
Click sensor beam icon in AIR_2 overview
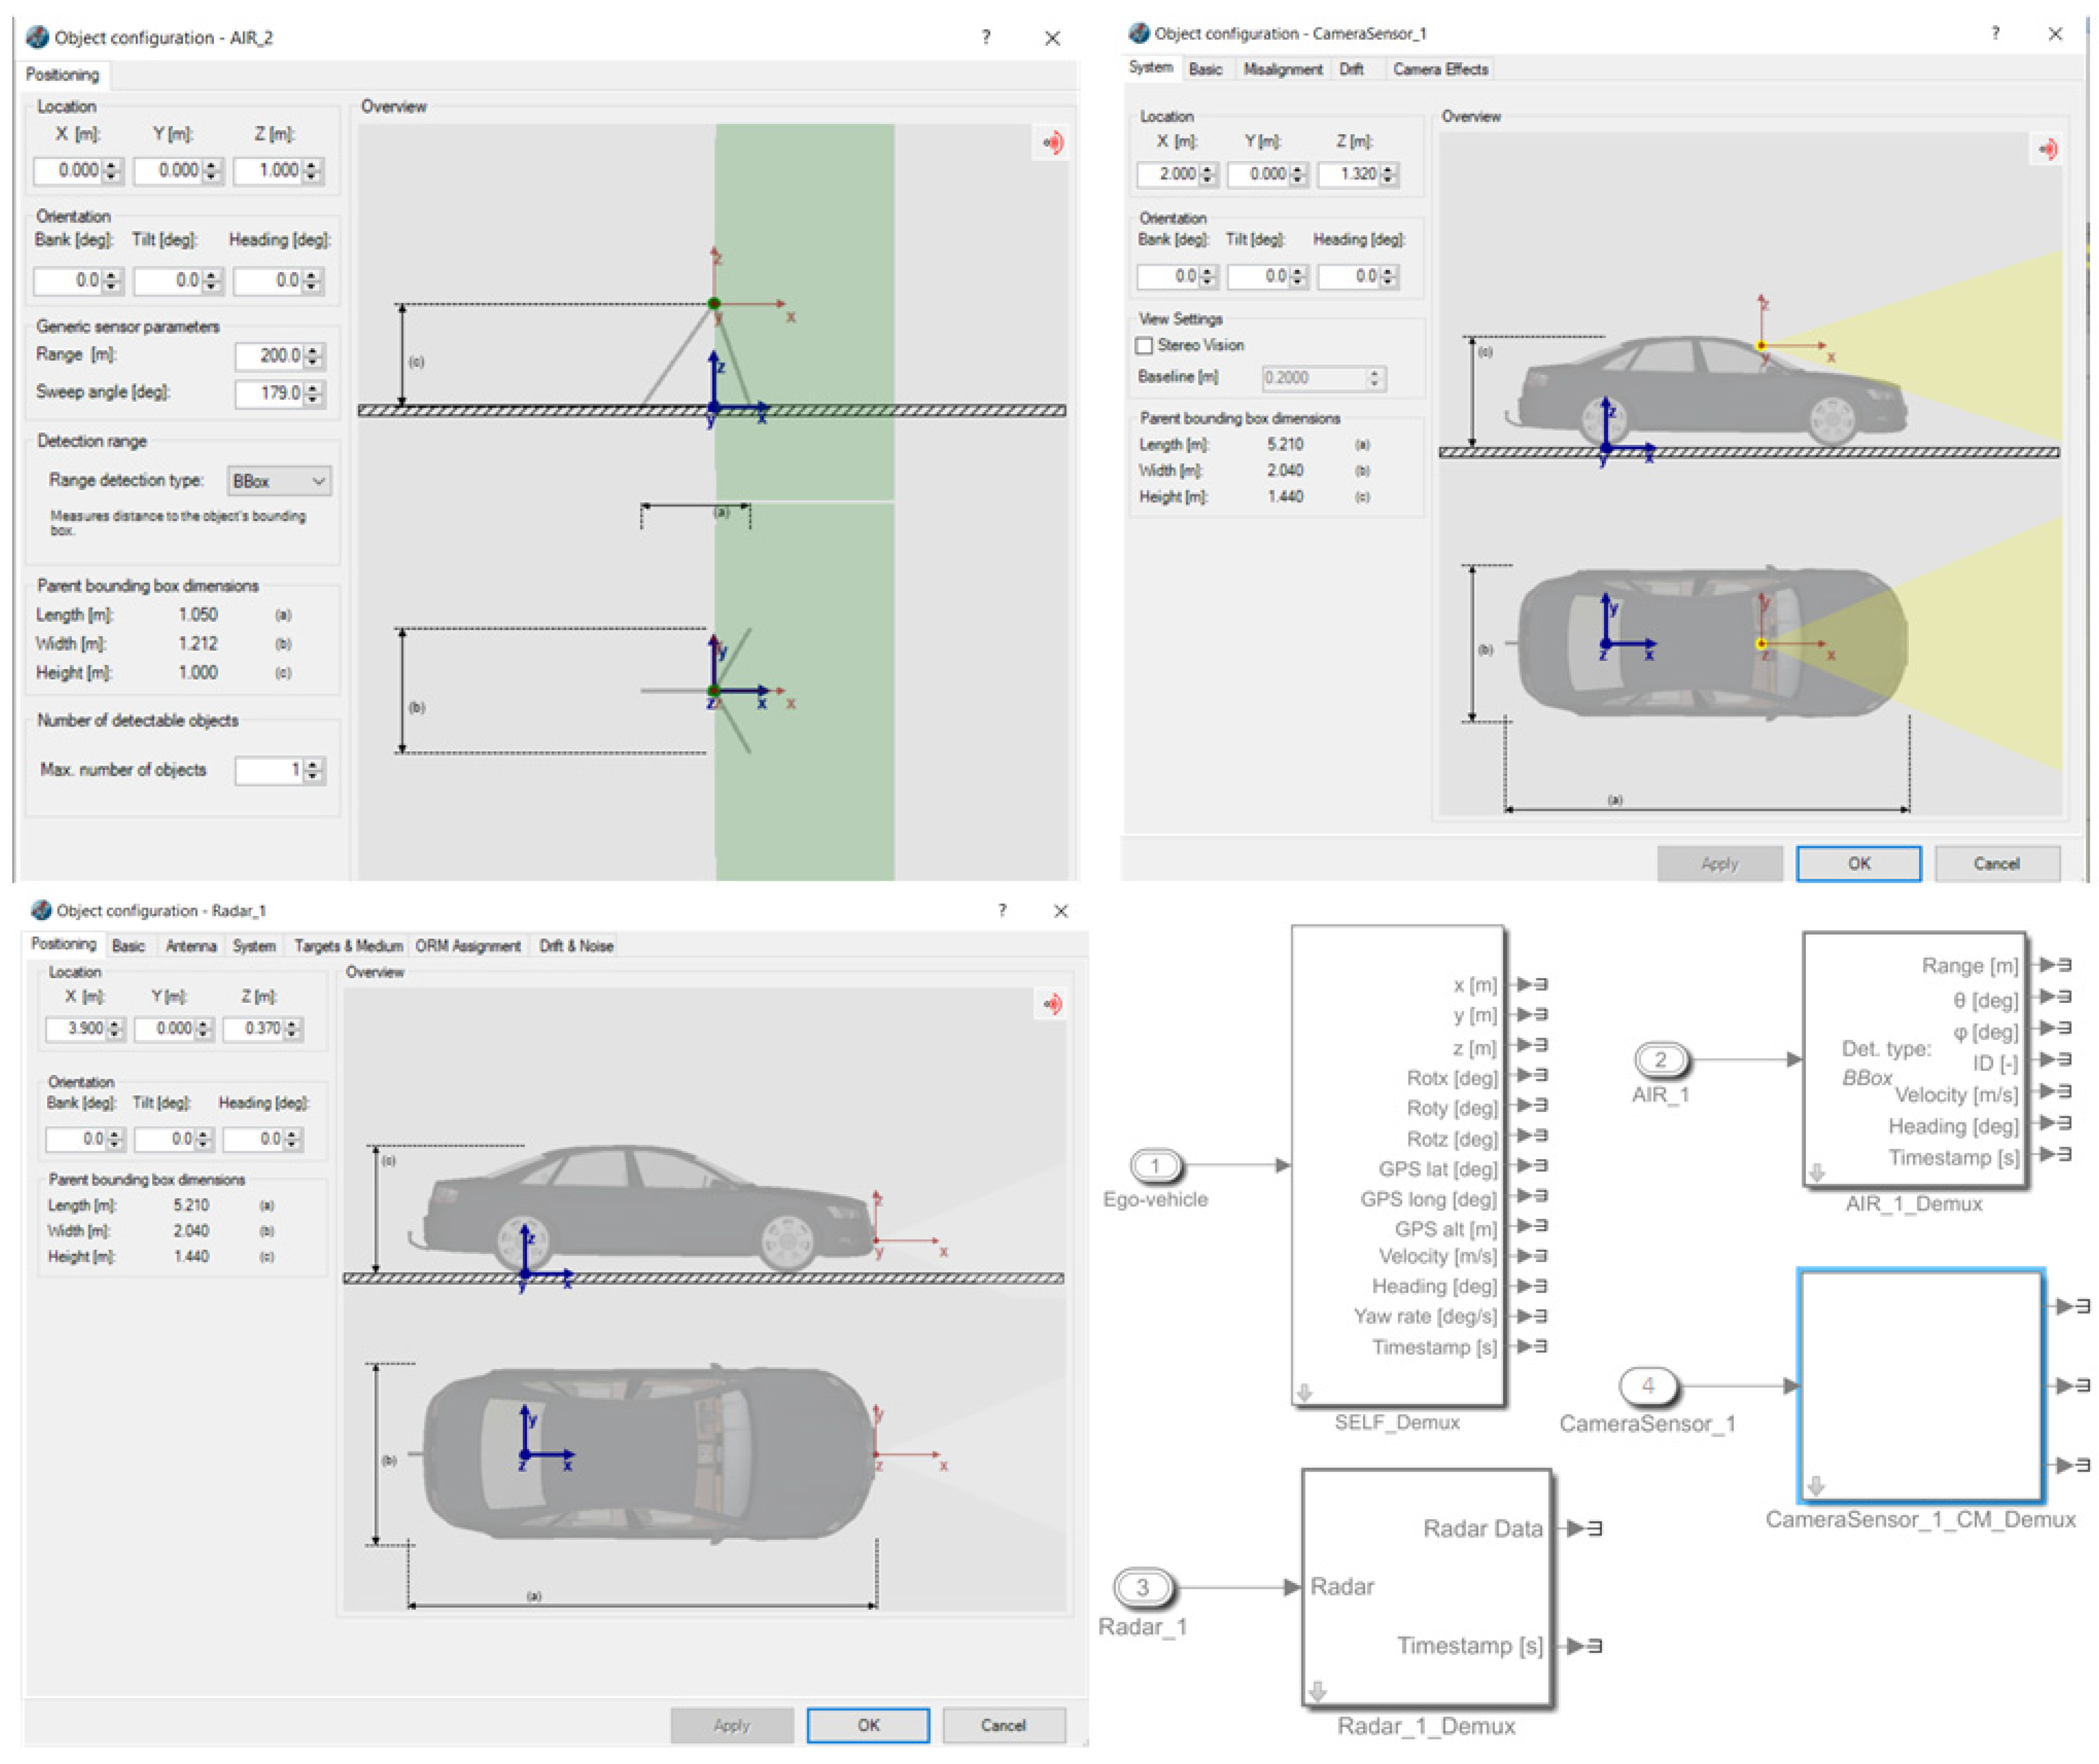tap(1052, 142)
